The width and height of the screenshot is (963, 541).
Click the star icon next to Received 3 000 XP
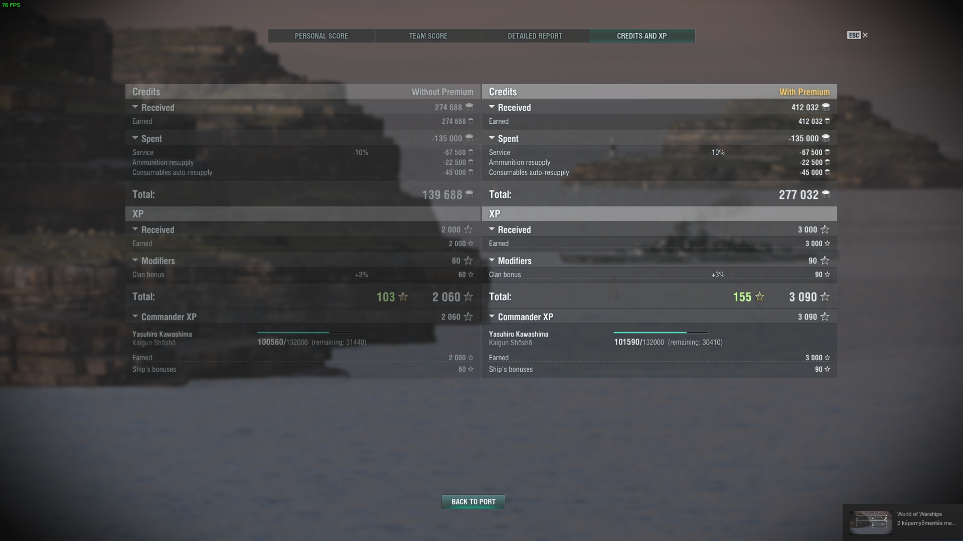(x=825, y=229)
